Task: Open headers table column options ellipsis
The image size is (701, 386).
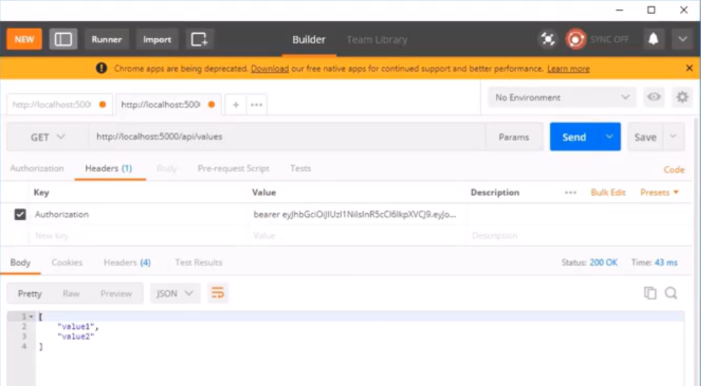Action: coord(571,193)
